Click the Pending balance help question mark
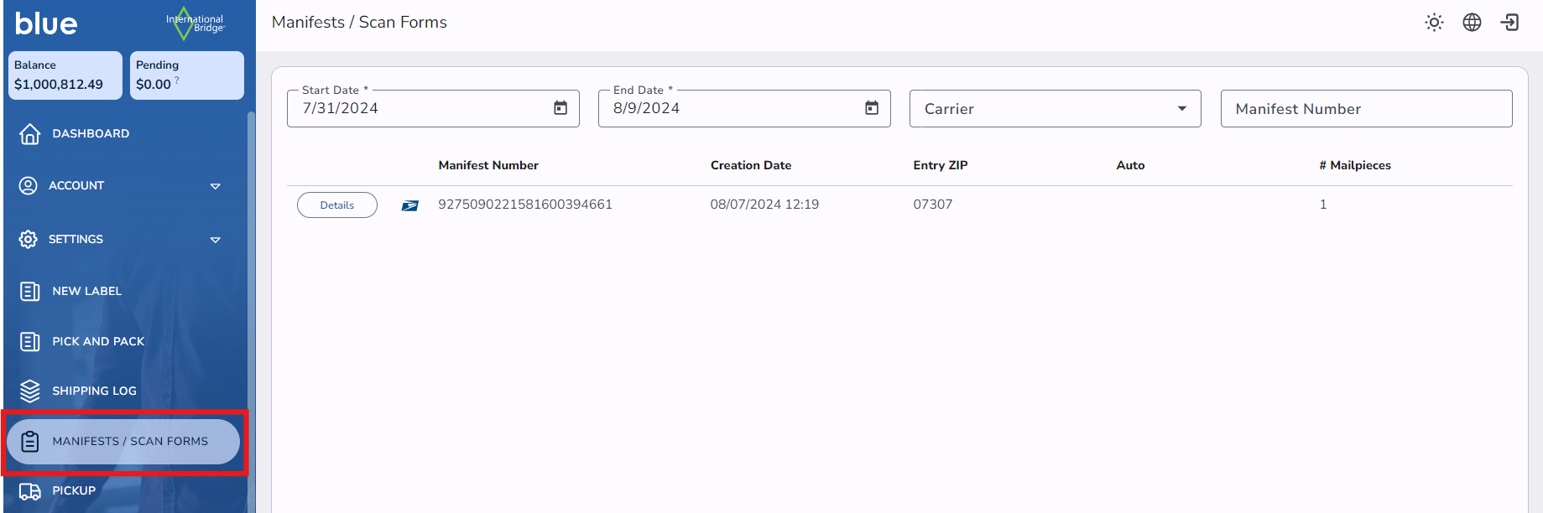 (x=177, y=80)
